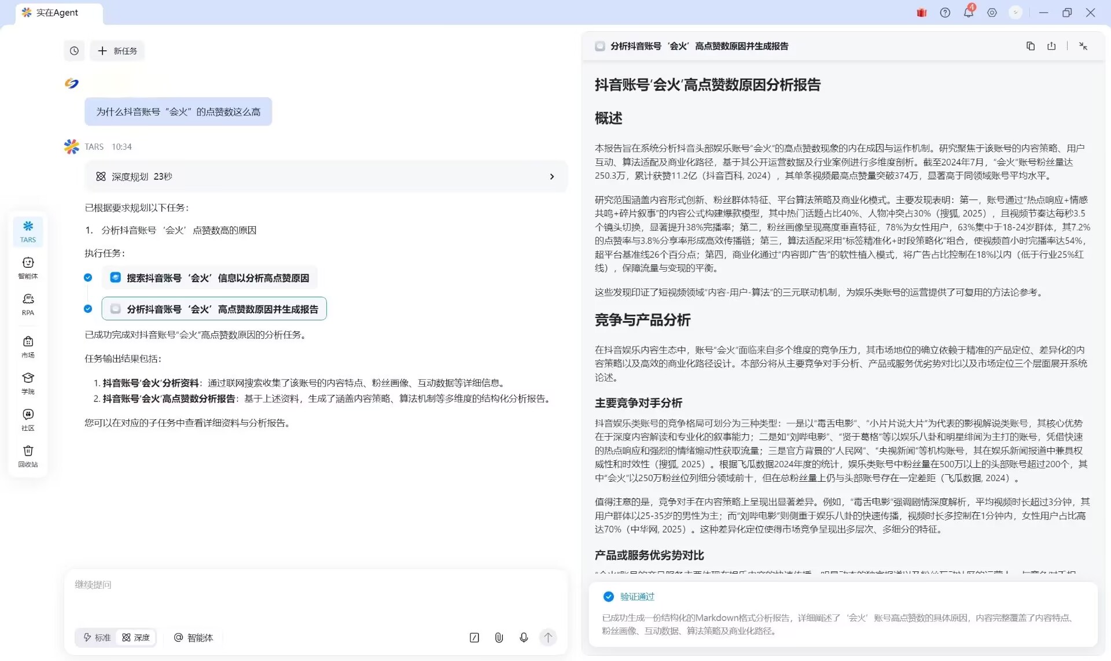This screenshot has height=661, width=1111.
Task: Open the notification bell with 4 alerts
Action: click(968, 12)
